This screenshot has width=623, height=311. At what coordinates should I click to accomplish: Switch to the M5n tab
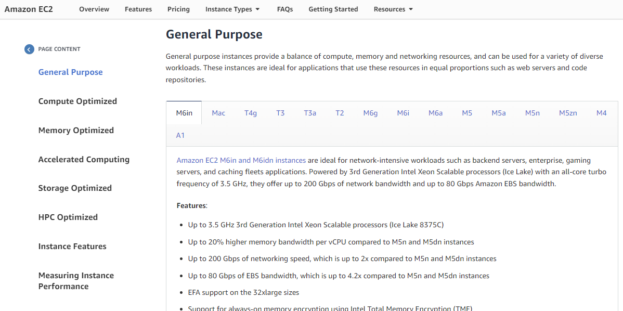(533, 113)
